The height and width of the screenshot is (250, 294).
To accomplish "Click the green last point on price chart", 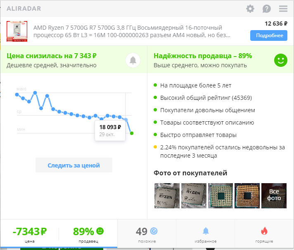I will coord(132,133).
